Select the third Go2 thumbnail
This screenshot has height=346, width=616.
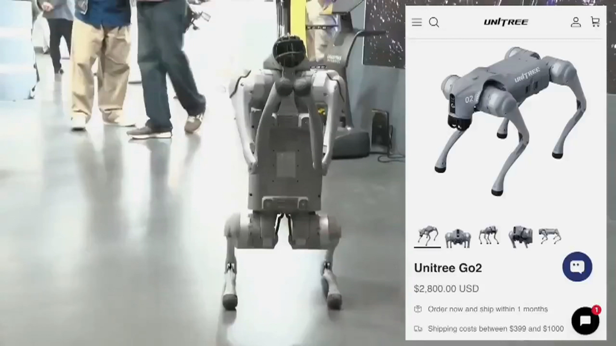488,235
